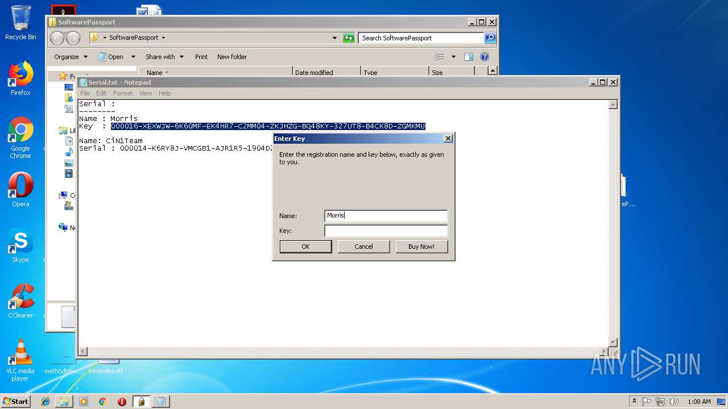Click Open in the Explorer toolbar
Viewport: 728px width, 409px height.
(111, 57)
